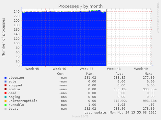Click runnable maximum value 4.97

[151, 105]
